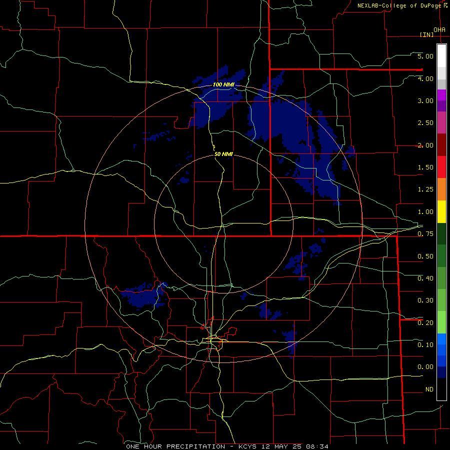Click the 1.00 legend value

425,212
